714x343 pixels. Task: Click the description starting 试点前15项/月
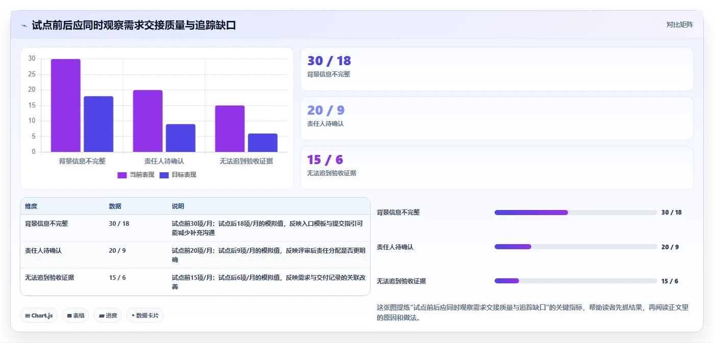click(268, 282)
